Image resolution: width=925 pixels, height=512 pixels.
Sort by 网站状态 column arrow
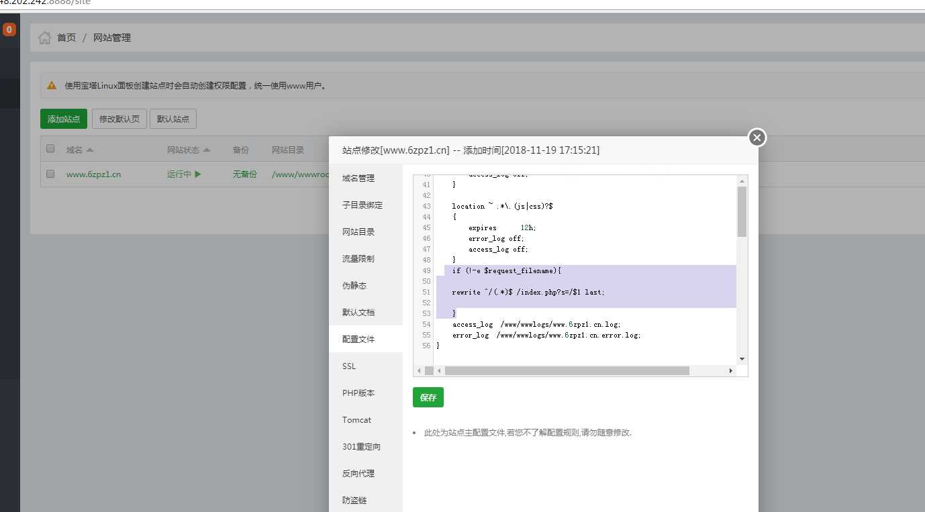pos(207,150)
